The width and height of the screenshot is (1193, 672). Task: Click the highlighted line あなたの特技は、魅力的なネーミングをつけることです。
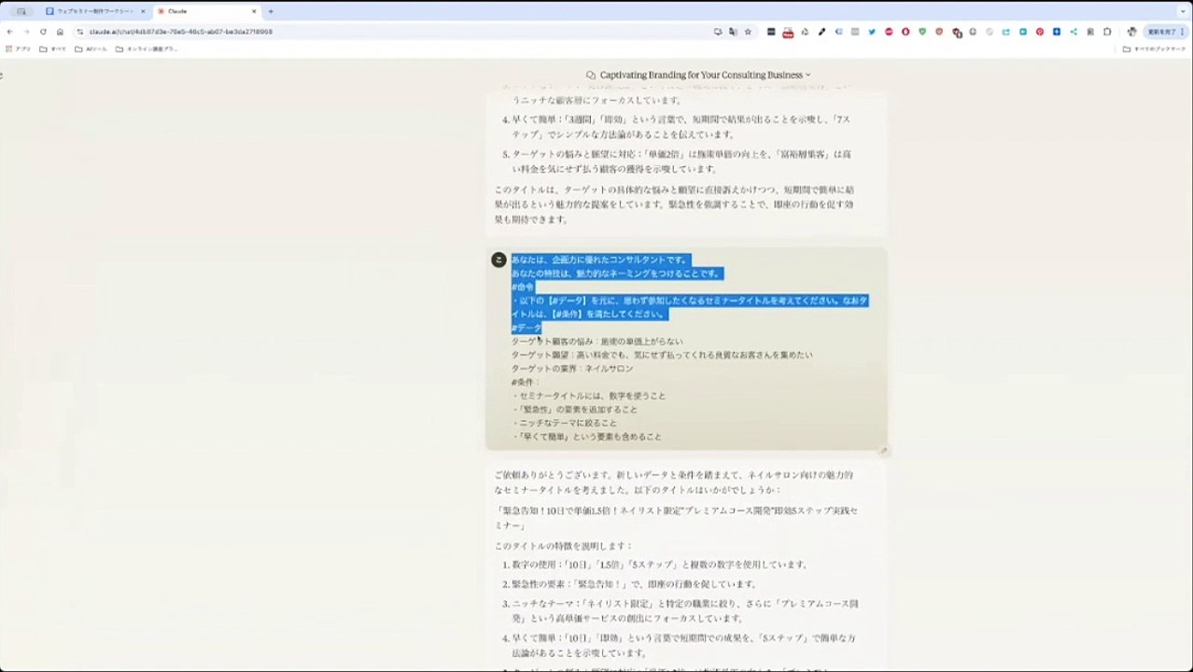pyautogui.click(x=616, y=273)
